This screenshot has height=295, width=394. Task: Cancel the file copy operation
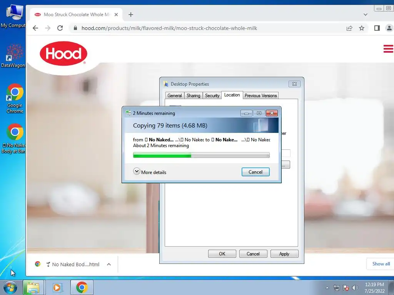(255, 172)
